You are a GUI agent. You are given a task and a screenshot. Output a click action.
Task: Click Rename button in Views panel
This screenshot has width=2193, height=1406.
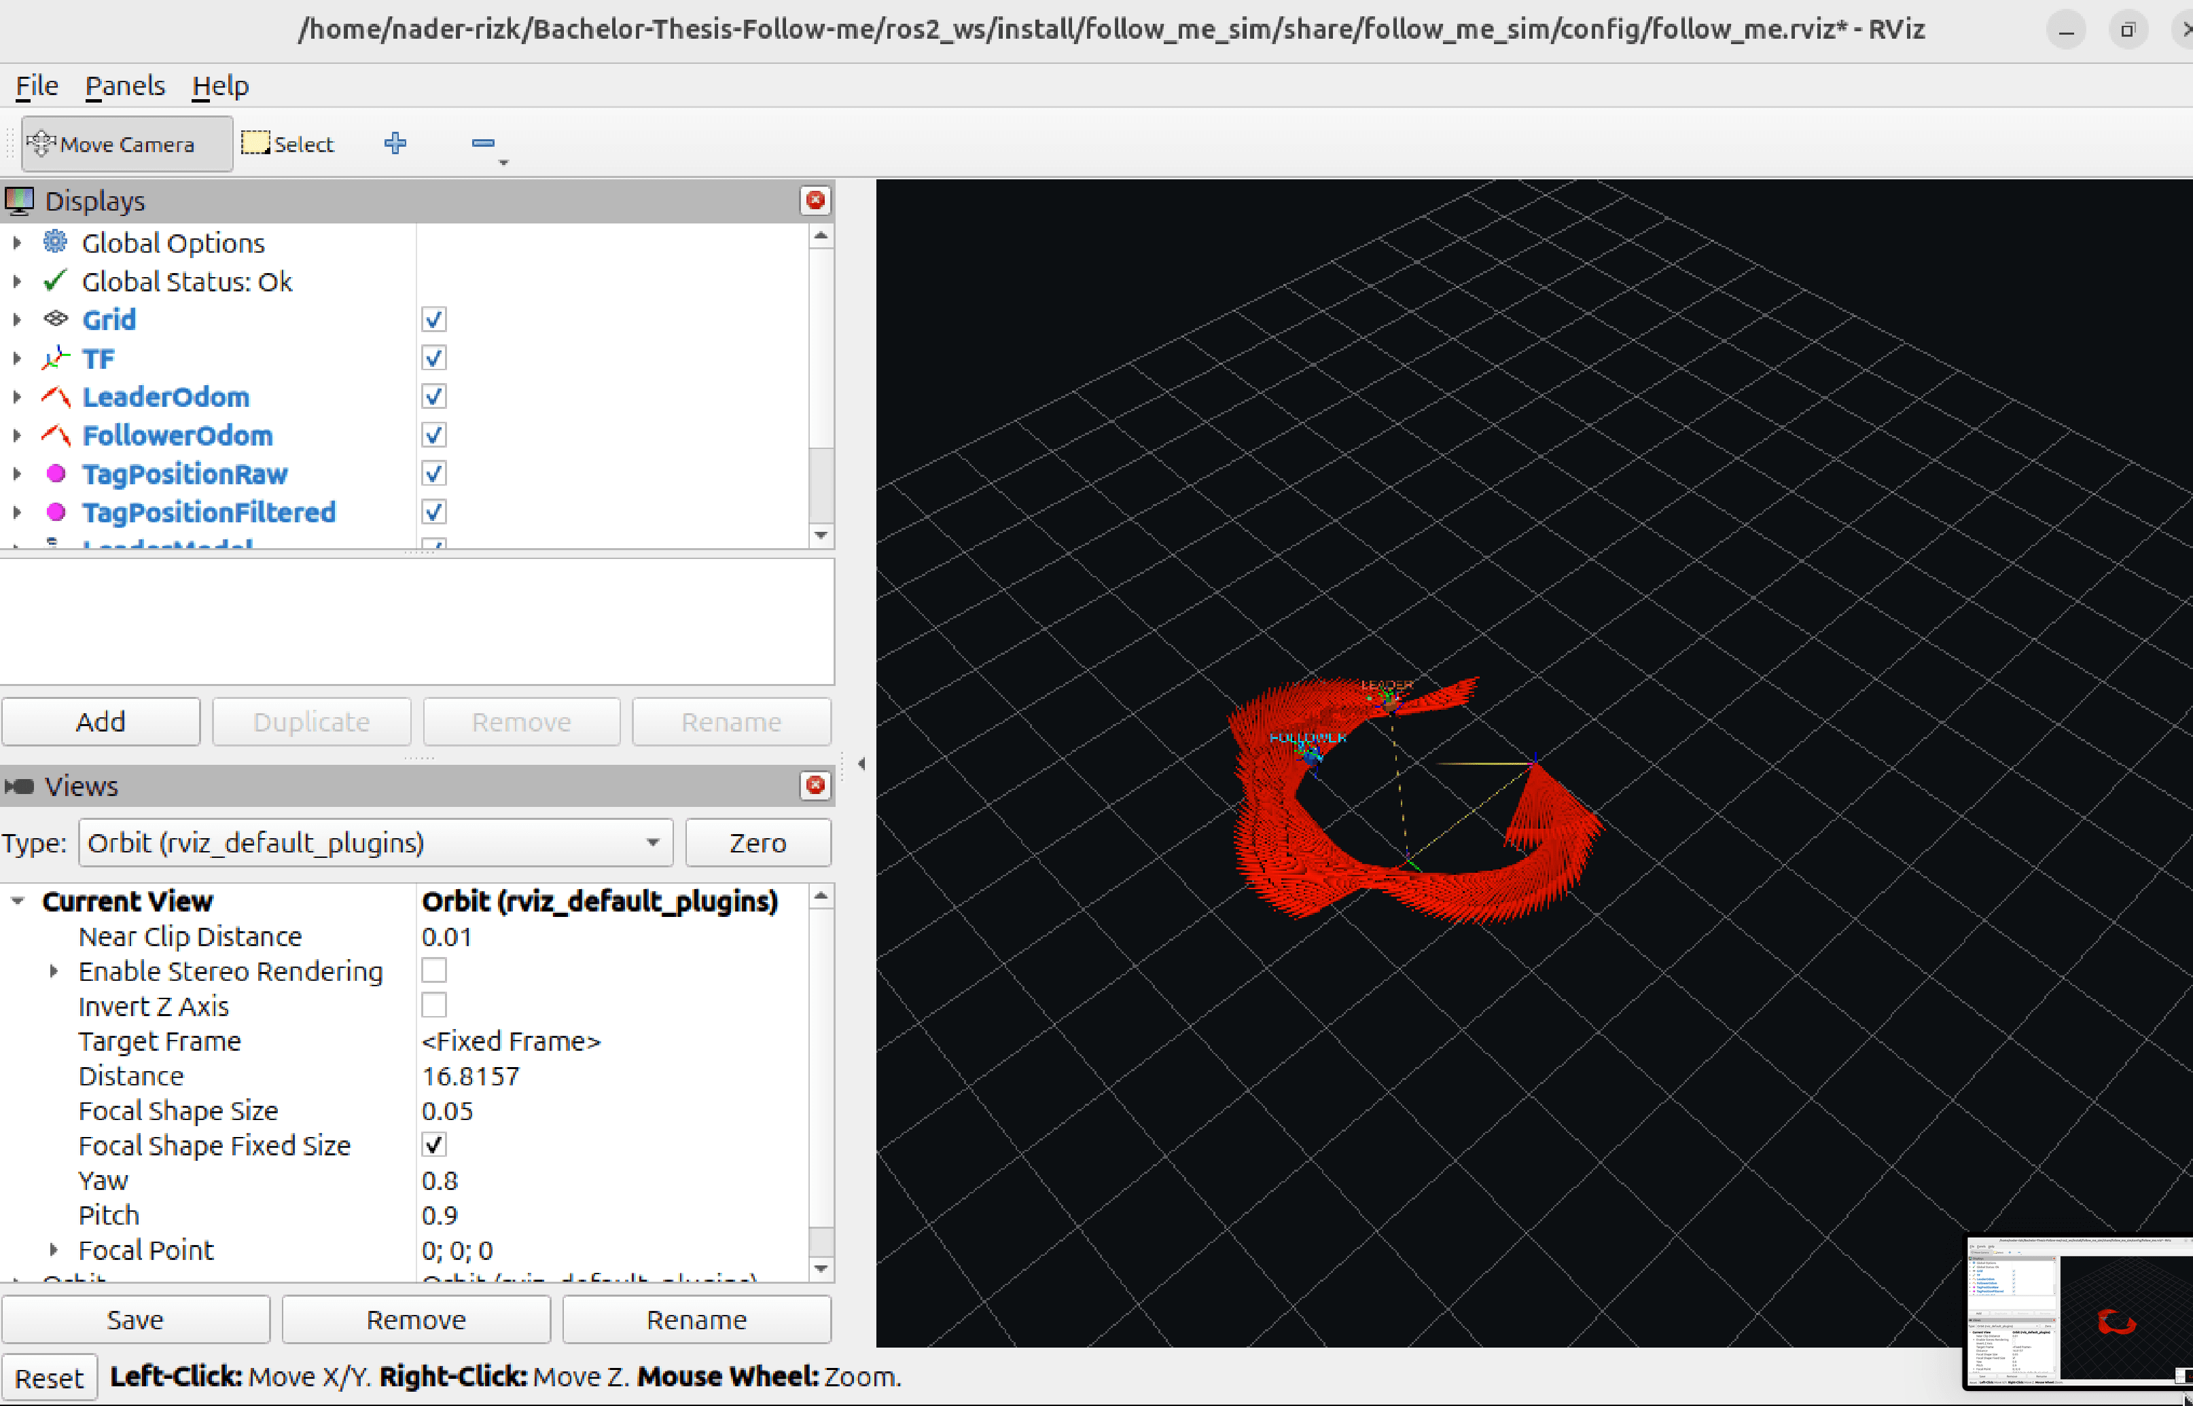click(x=696, y=1319)
